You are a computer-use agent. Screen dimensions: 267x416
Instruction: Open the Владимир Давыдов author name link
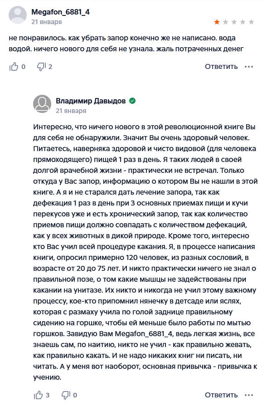pyautogui.click(x=91, y=101)
